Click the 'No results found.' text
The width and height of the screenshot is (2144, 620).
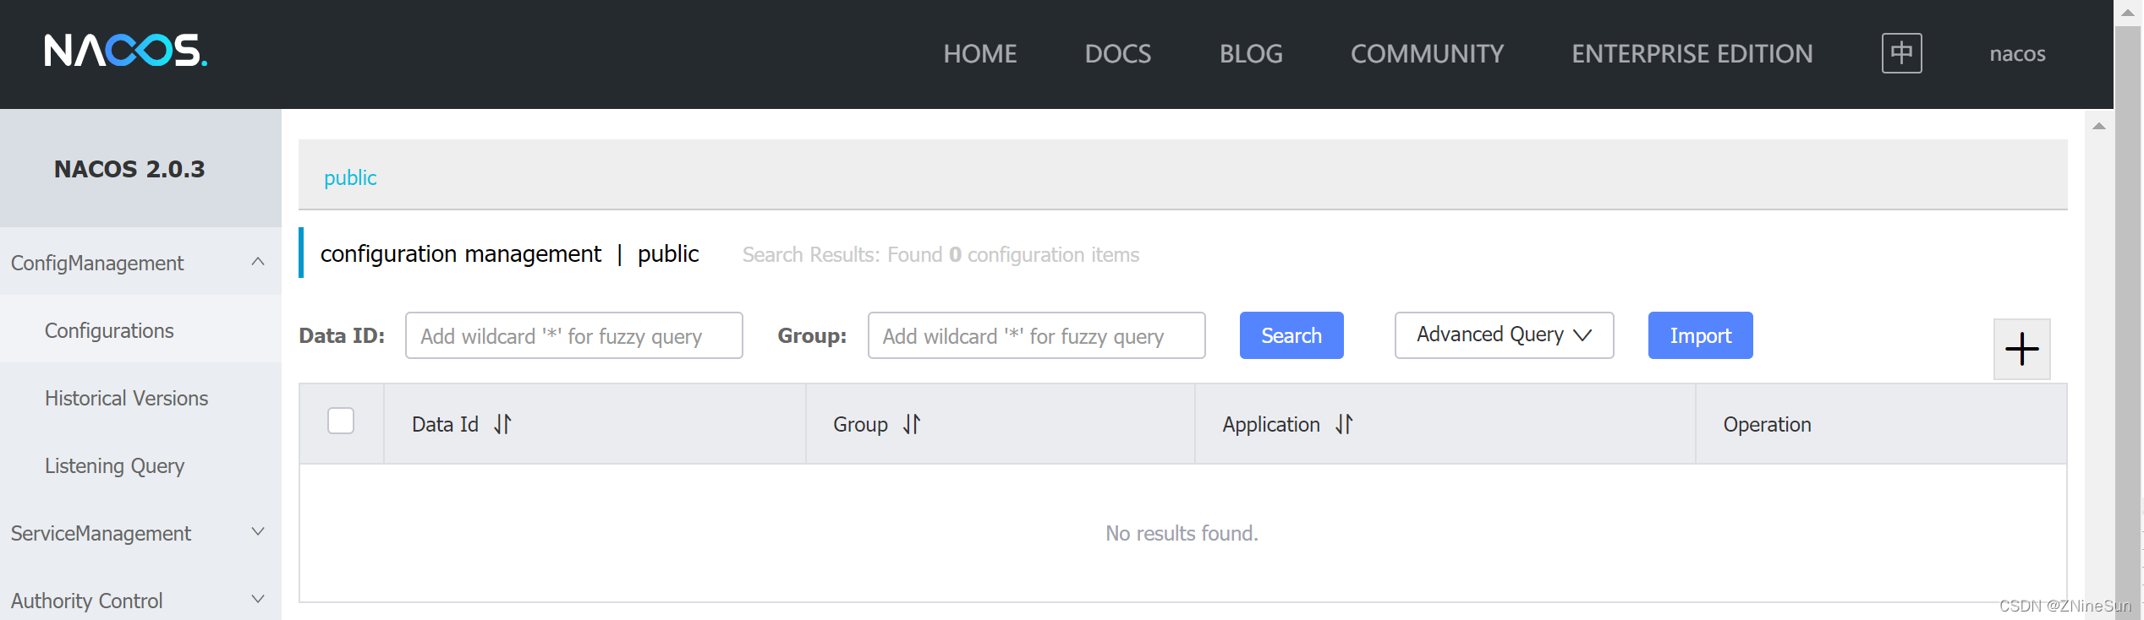pos(1182,533)
